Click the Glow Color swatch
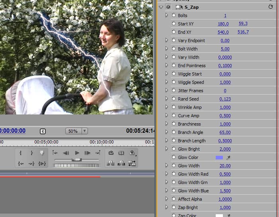Viewport: 279px width, 217px height. 219,158
